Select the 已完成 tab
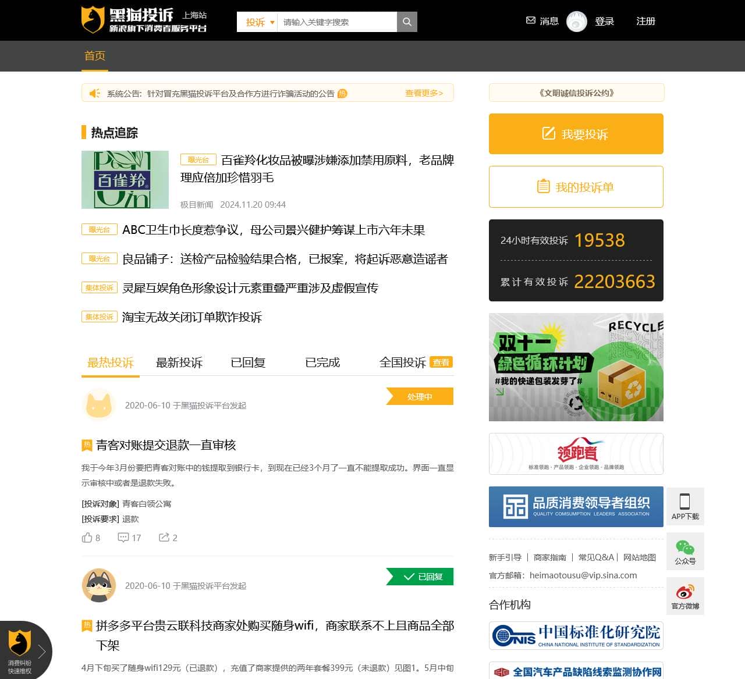This screenshot has width=745, height=679. click(x=322, y=362)
